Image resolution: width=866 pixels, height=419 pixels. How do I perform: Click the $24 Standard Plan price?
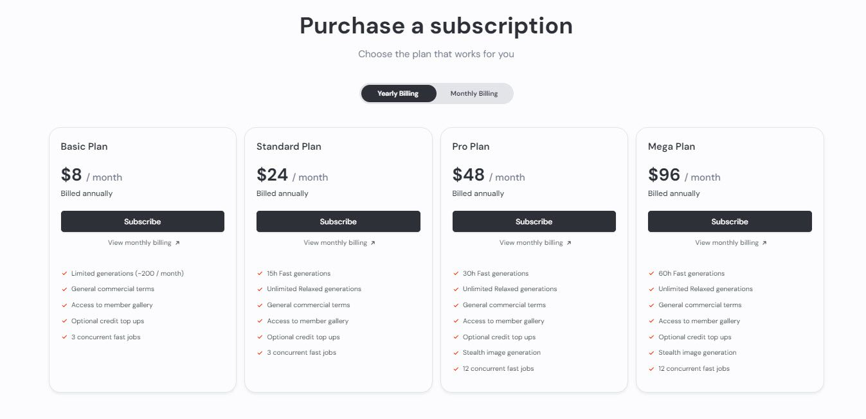point(272,175)
